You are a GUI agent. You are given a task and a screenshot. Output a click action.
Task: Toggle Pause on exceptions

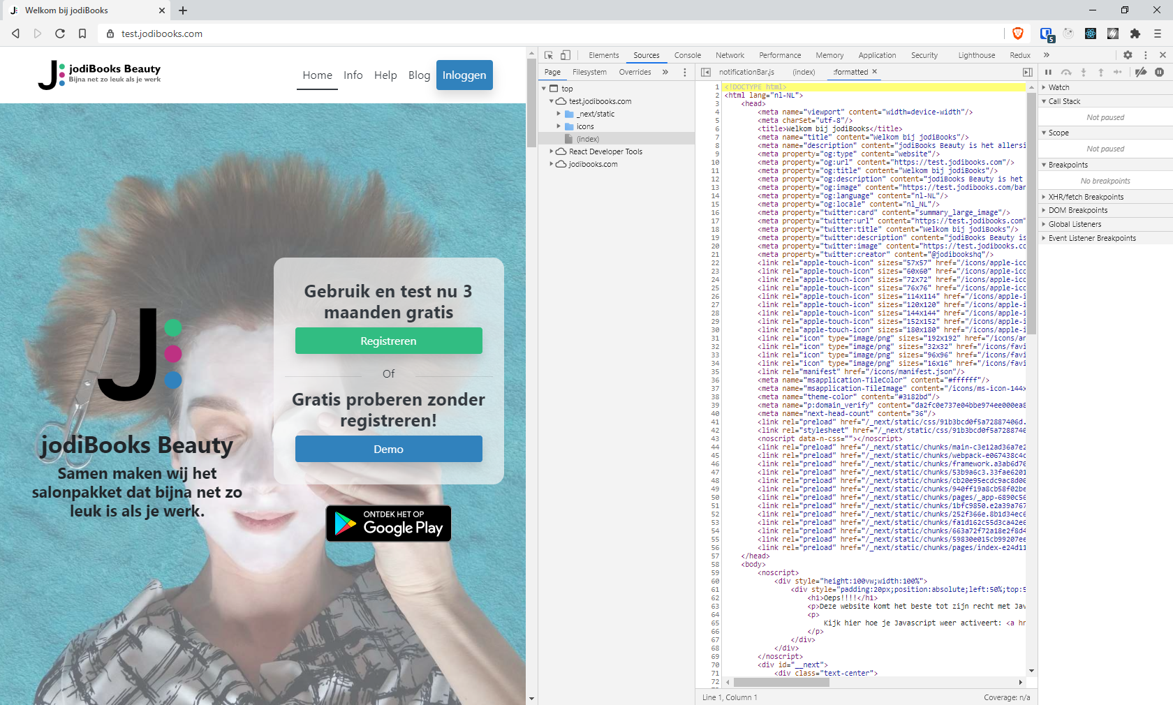[x=1159, y=72]
